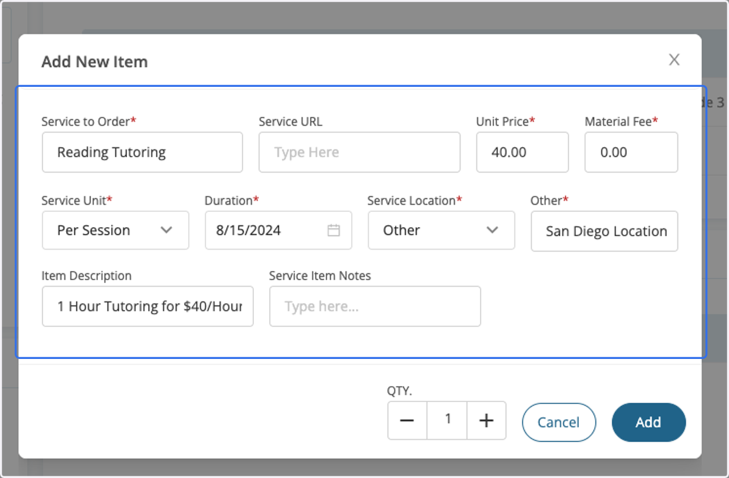Click the Service to Order label
729x478 pixels.
tap(89, 121)
